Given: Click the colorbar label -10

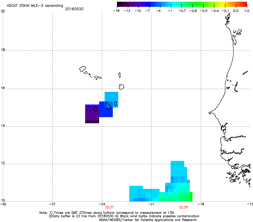Looking at the screenshot, I should pyautogui.click(x=138, y=11).
